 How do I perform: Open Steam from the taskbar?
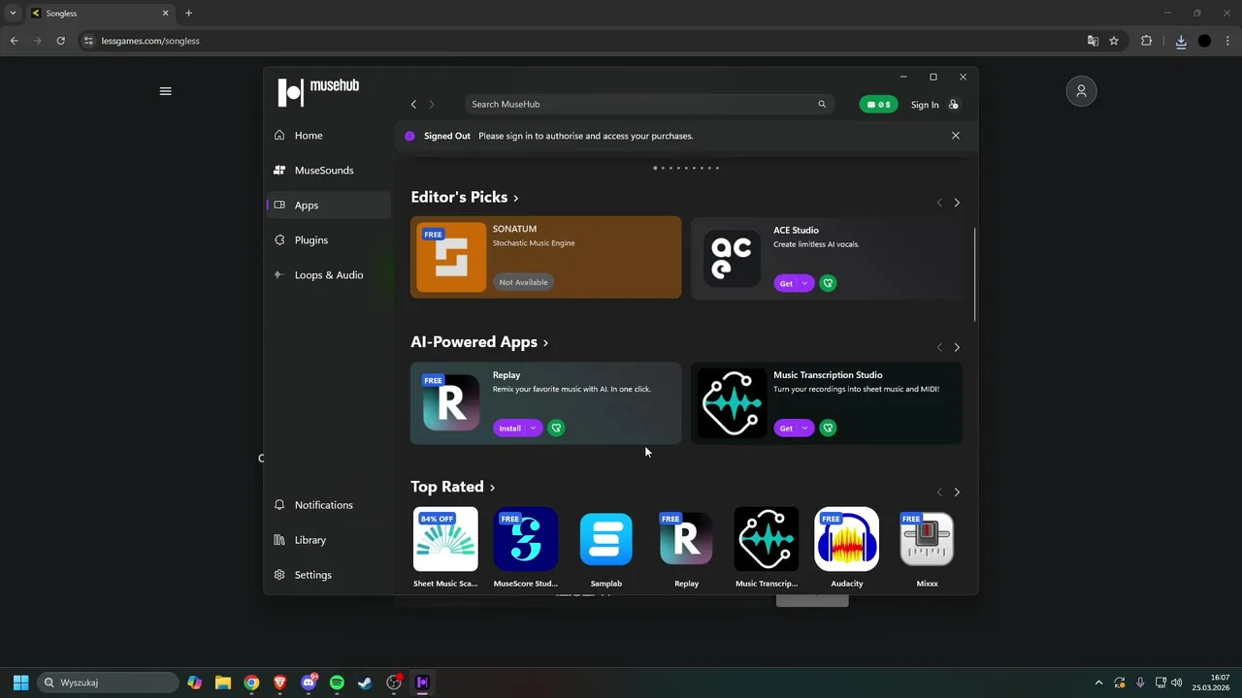(365, 682)
